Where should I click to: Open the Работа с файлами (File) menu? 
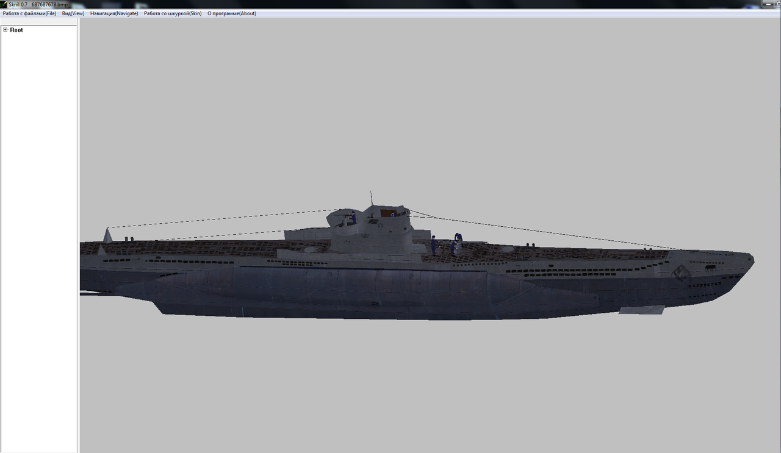tap(29, 13)
